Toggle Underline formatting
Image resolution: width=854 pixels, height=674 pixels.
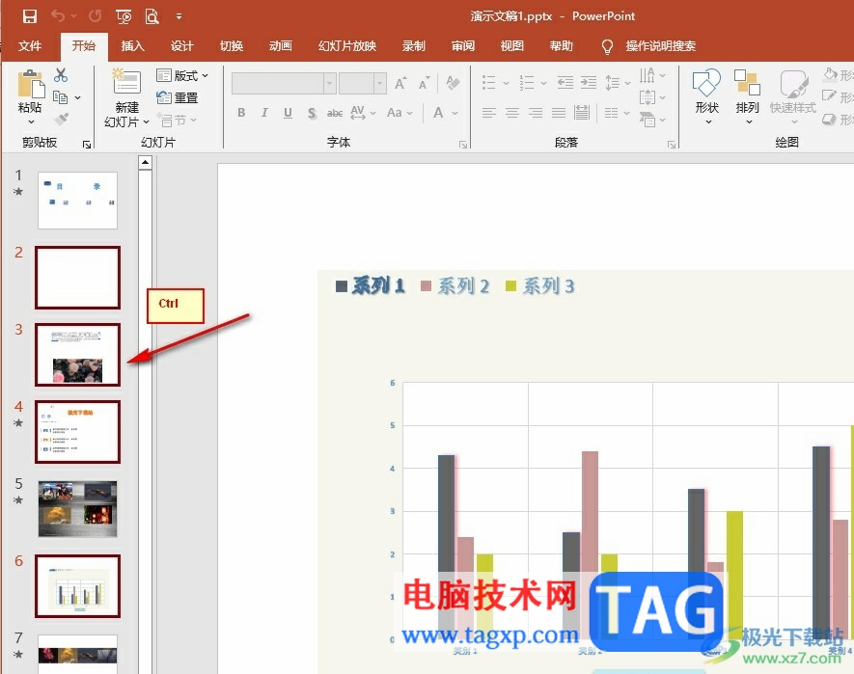[x=289, y=113]
